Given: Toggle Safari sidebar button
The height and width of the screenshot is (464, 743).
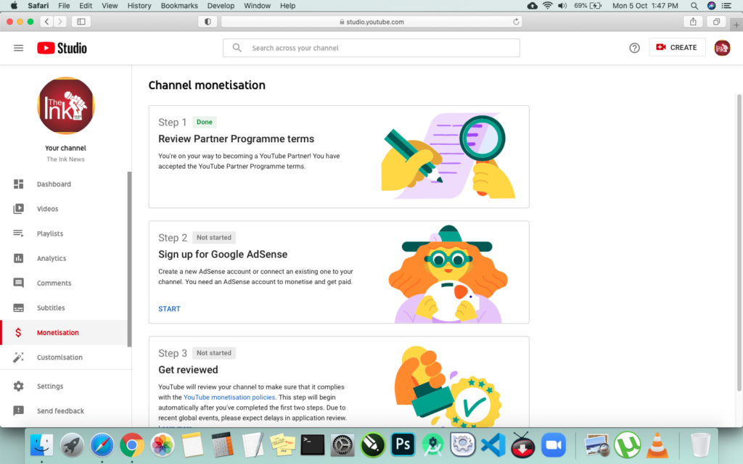Looking at the screenshot, I should 81,22.
